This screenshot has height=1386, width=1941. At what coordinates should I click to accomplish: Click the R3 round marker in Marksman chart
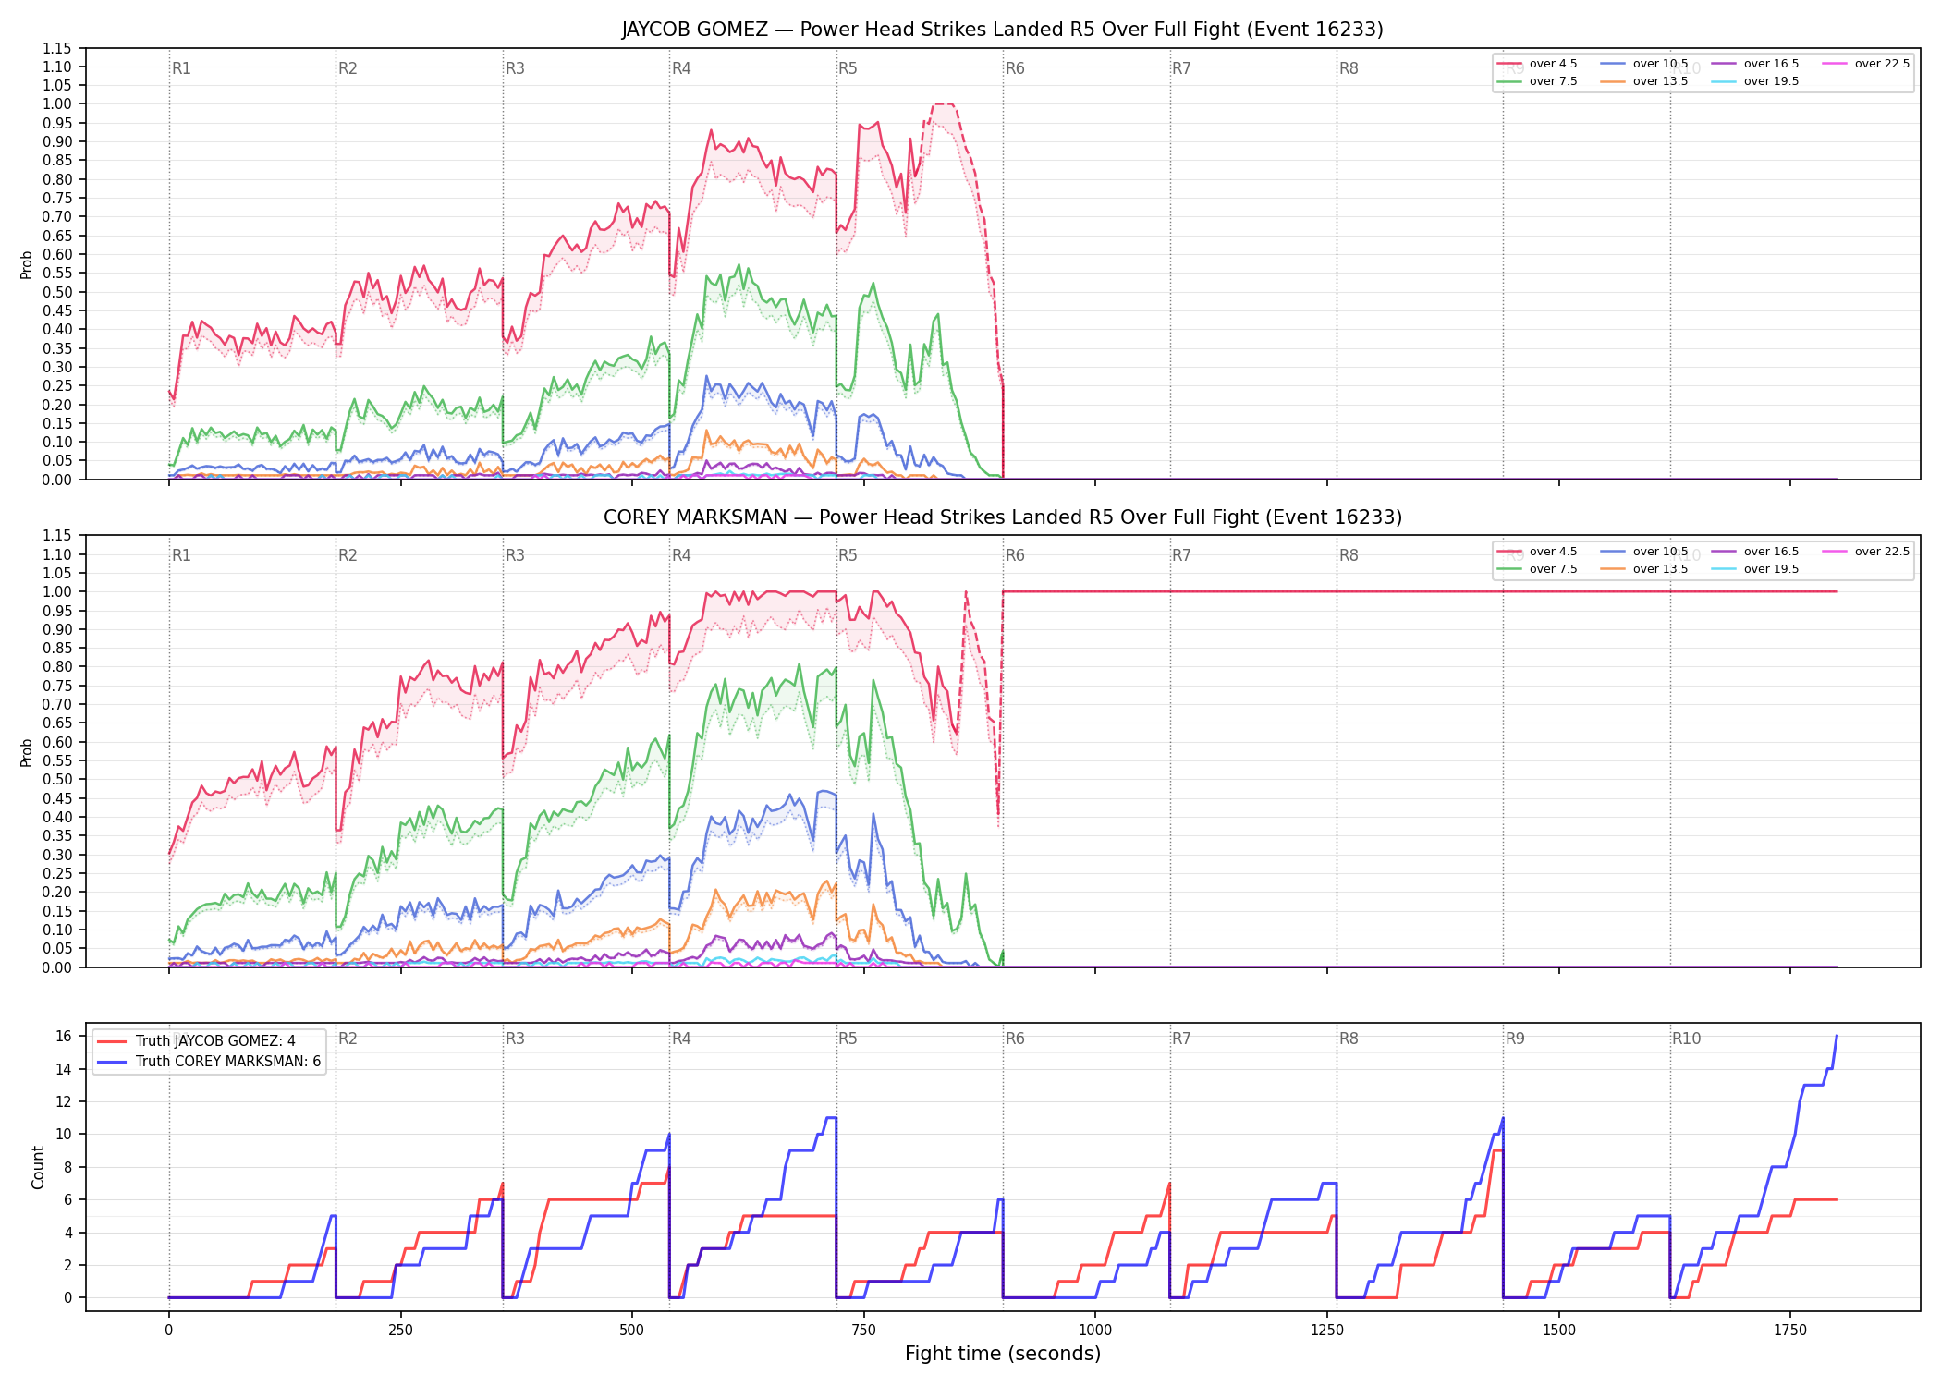[515, 555]
